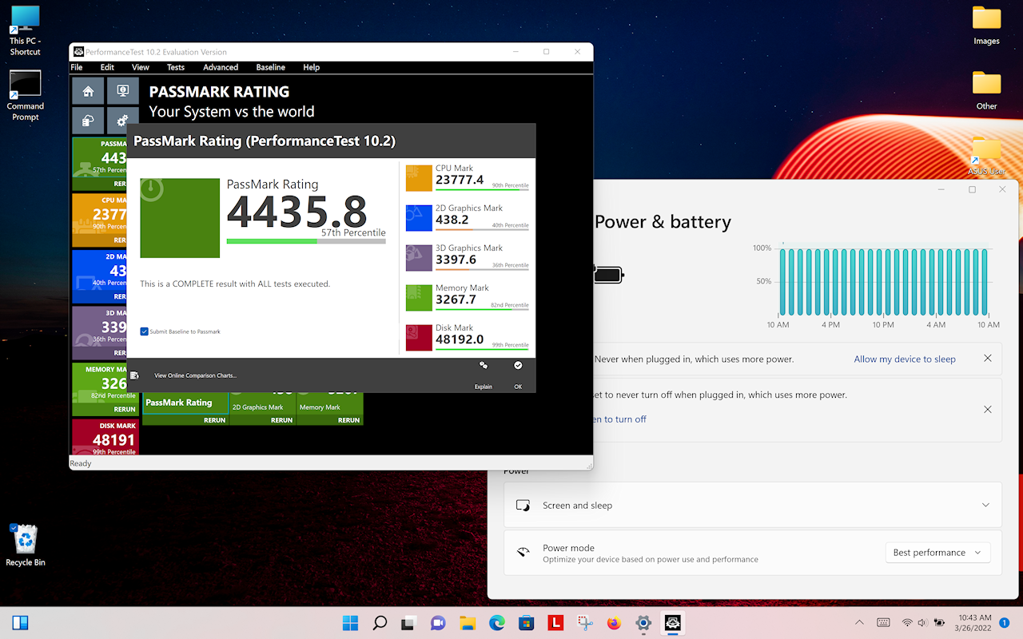The width and height of the screenshot is (1023, 639).
Task: Open taskbar Search
Action: [380, 623]
